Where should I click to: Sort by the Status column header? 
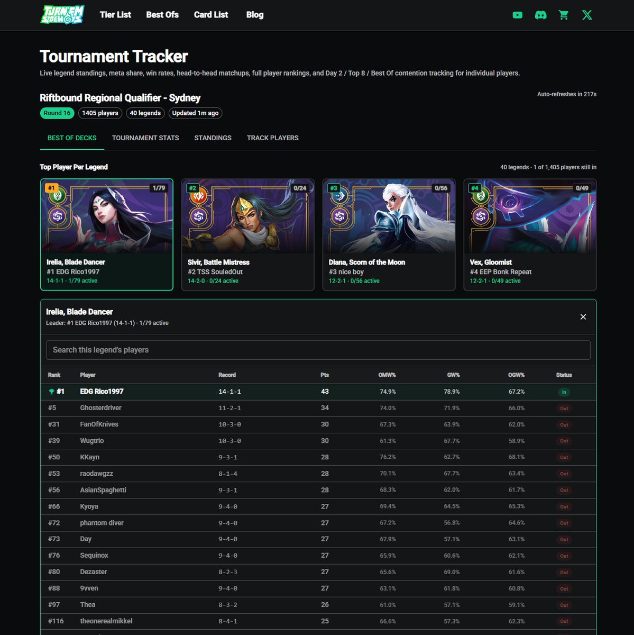pyautogui.click(x=564, y=375)
